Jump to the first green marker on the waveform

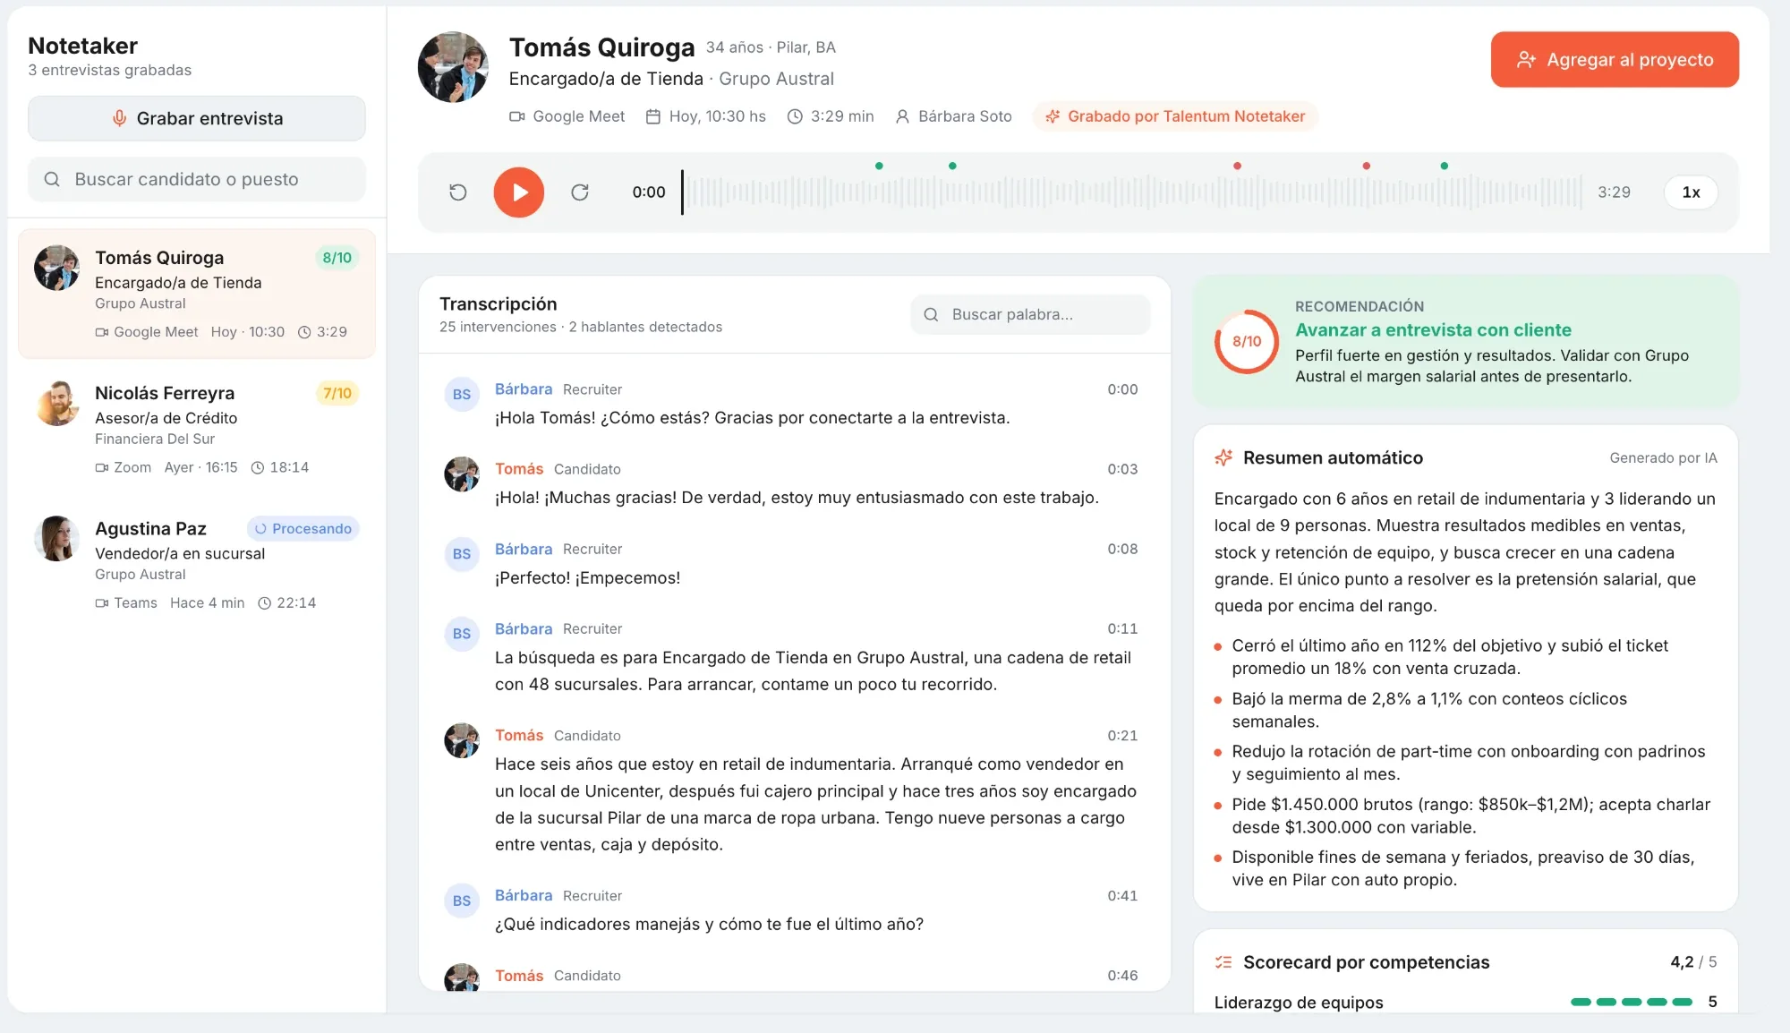[879, 166]
